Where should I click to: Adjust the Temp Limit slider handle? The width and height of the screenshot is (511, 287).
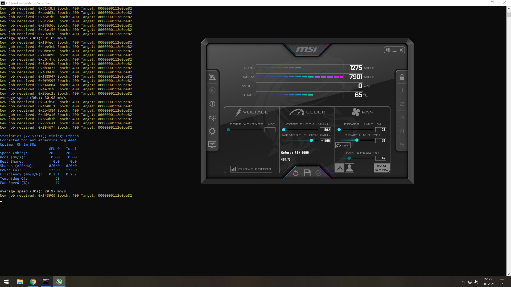point(357,140)
